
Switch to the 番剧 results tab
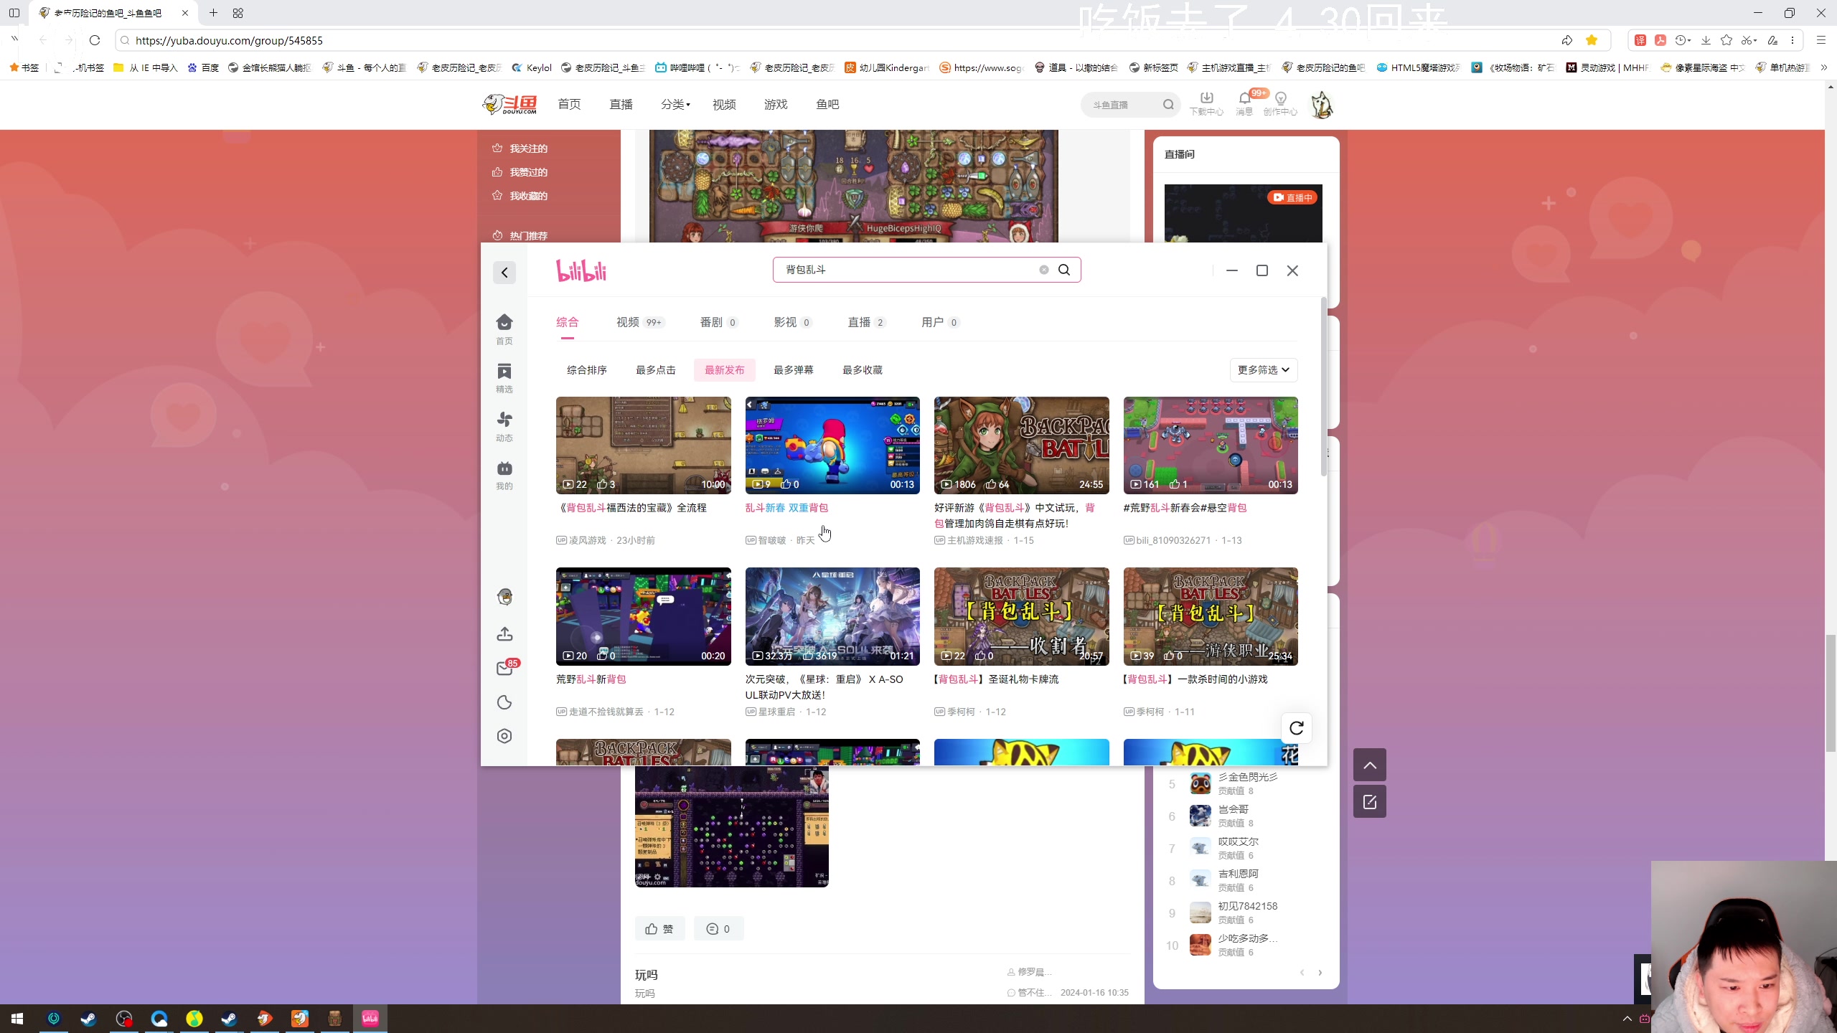(718, 322)
